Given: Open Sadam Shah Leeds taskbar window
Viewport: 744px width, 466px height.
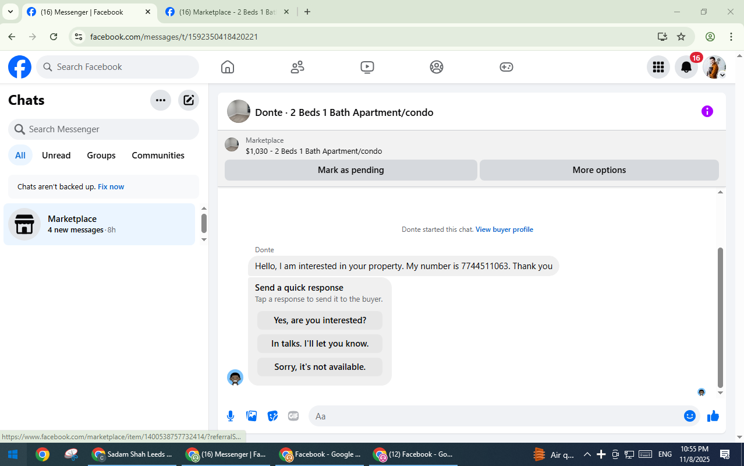Looking at the screenshot, I should (133, 454).
